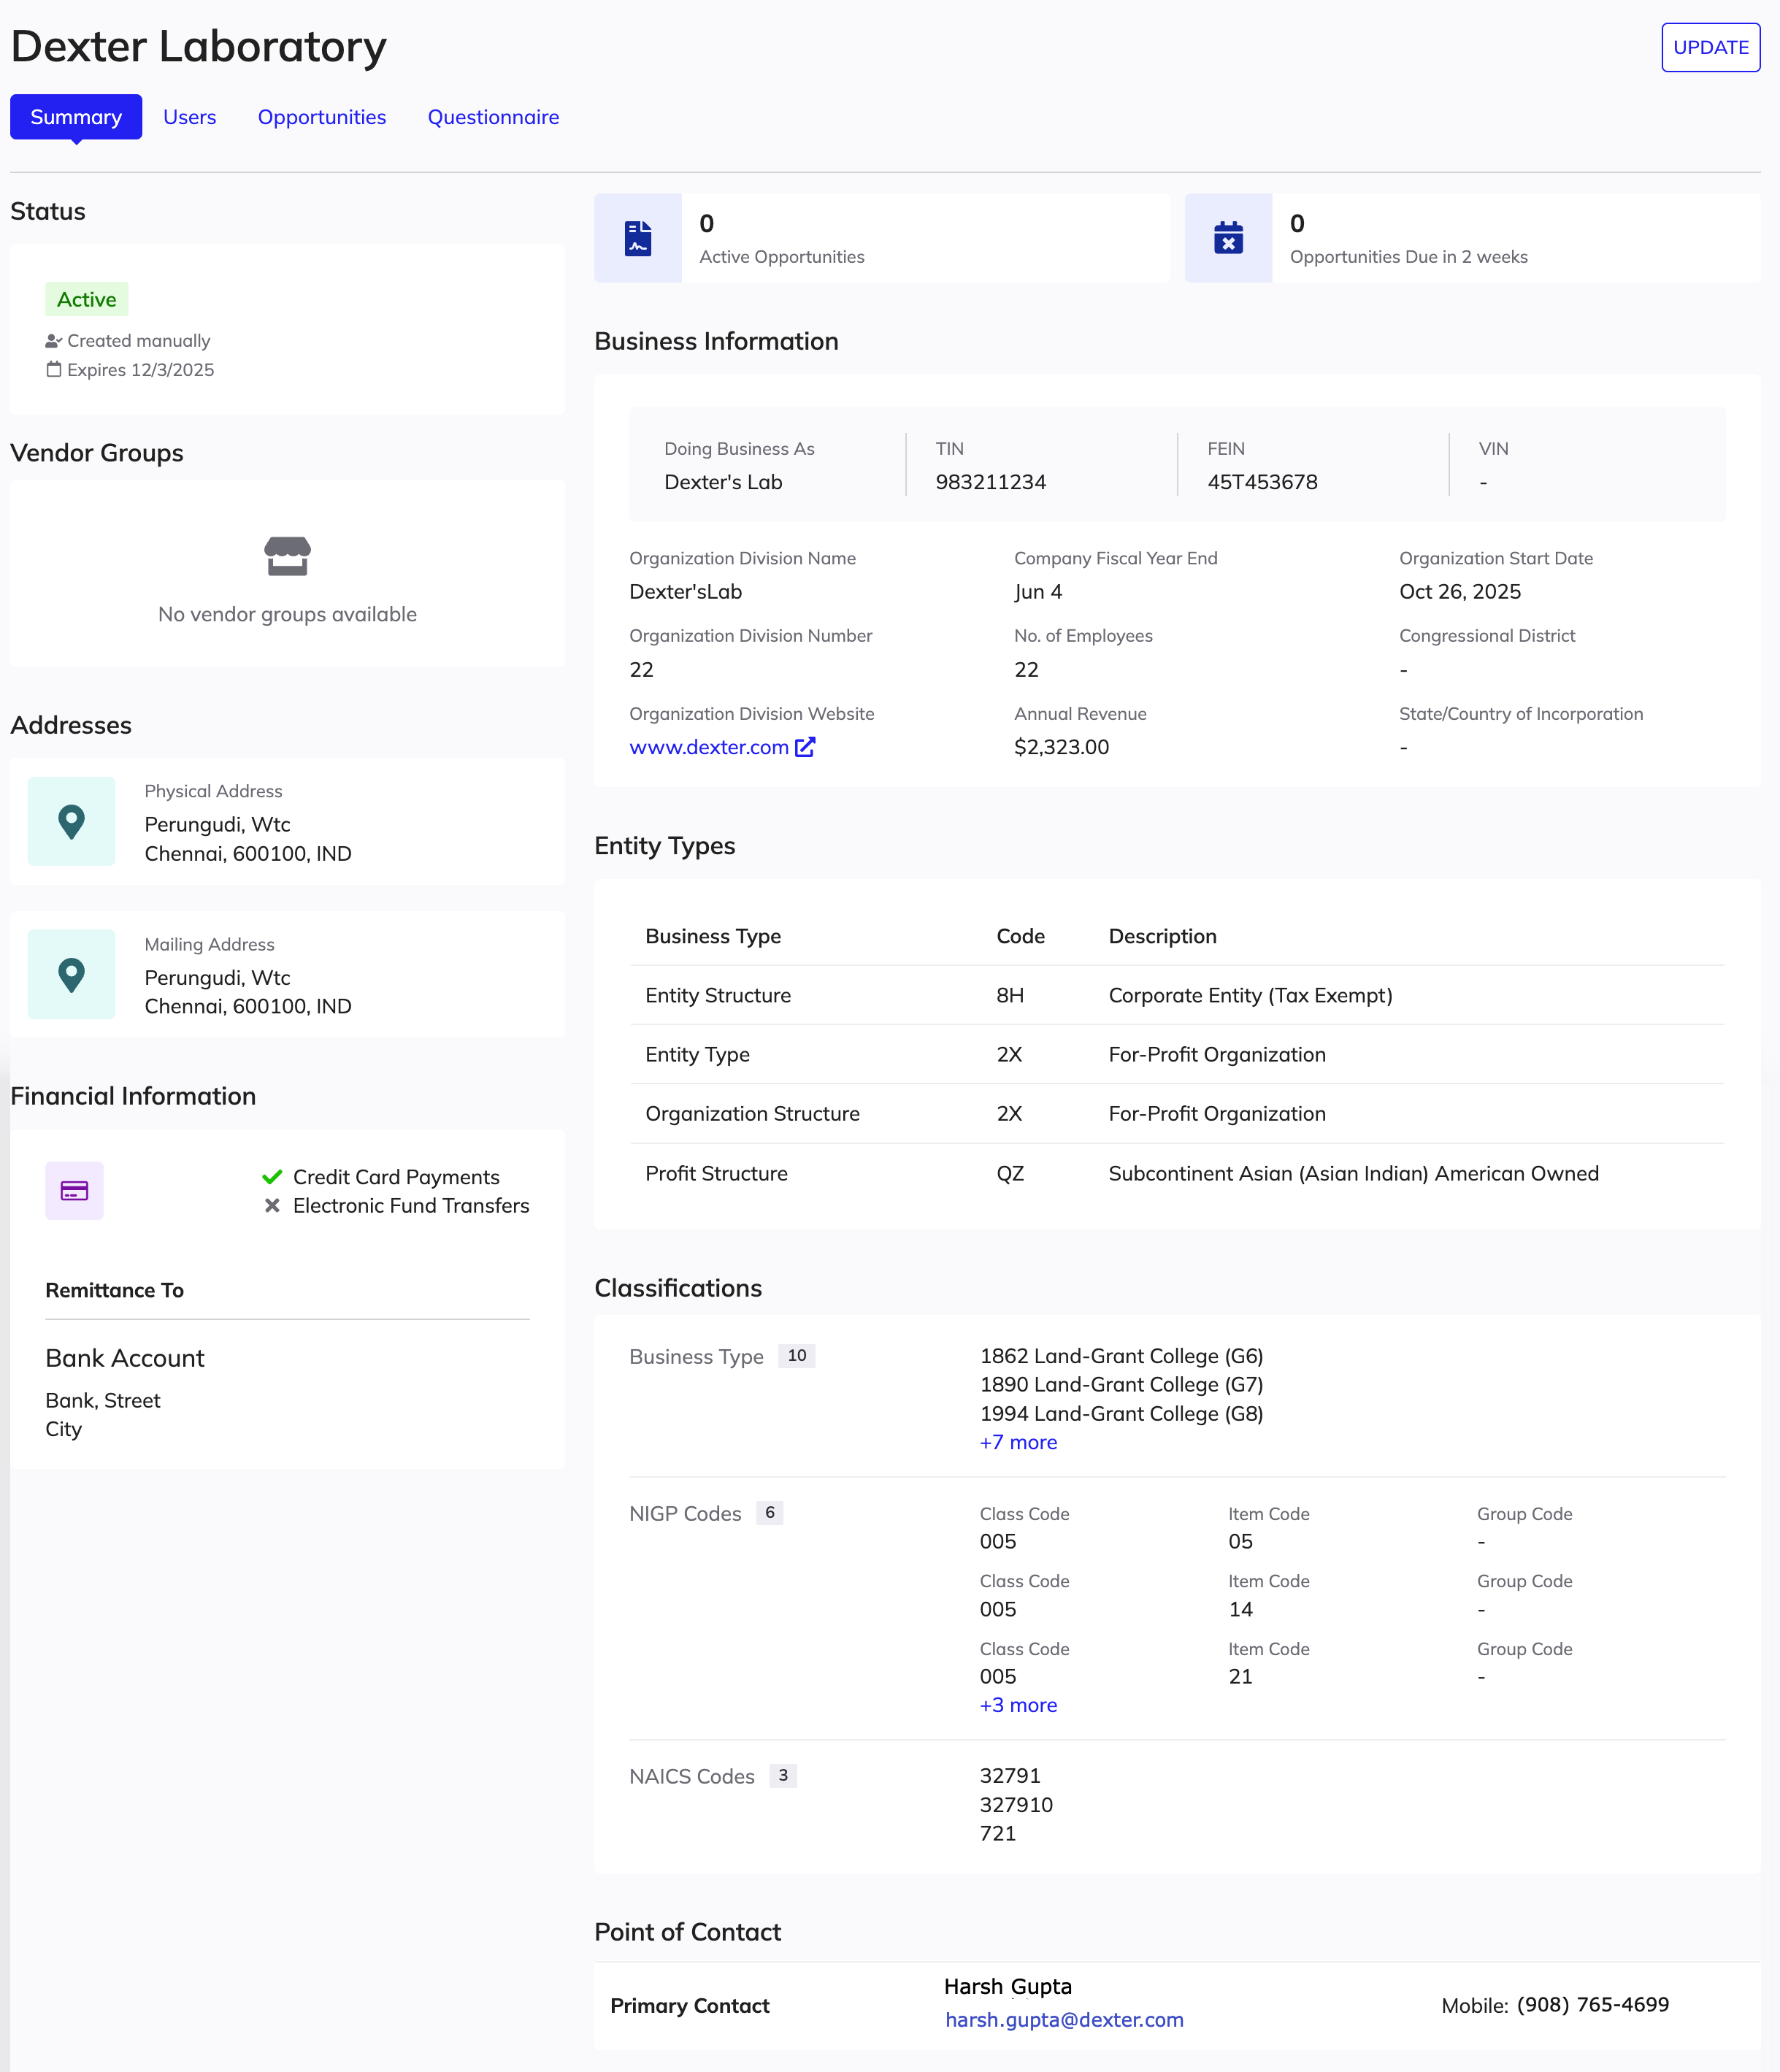Viewport: 1780px width, 2072px height.
Task: Expand +3 more NIGP codes
Action: 1018,1705
